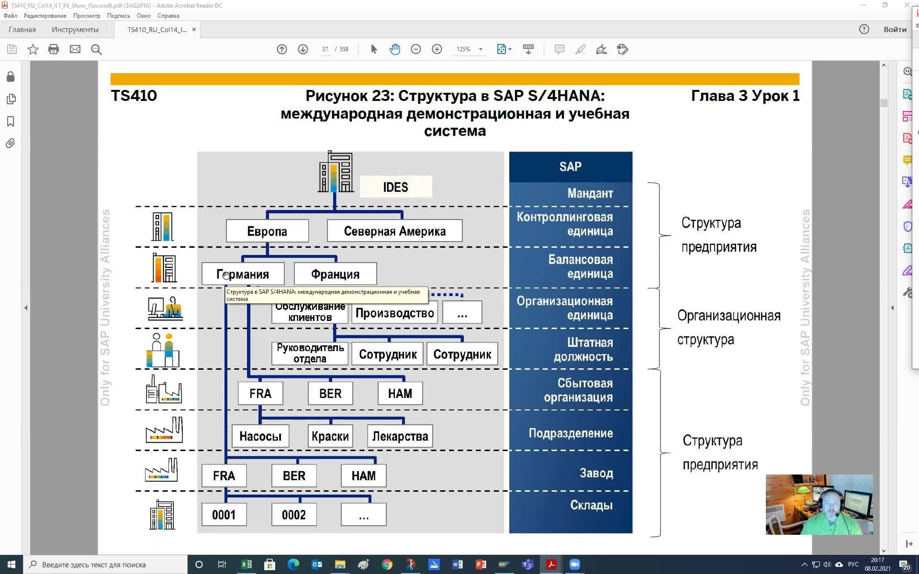
Task: Bookmark document with star icon
Action: coord(33,49)
